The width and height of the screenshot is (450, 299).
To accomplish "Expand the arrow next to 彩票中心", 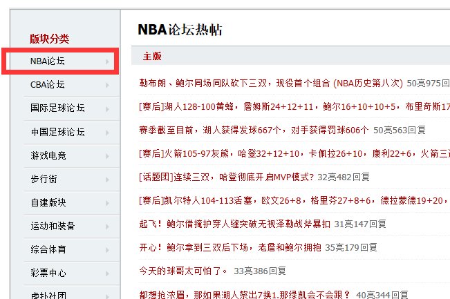I will click(x=107, y=273).
